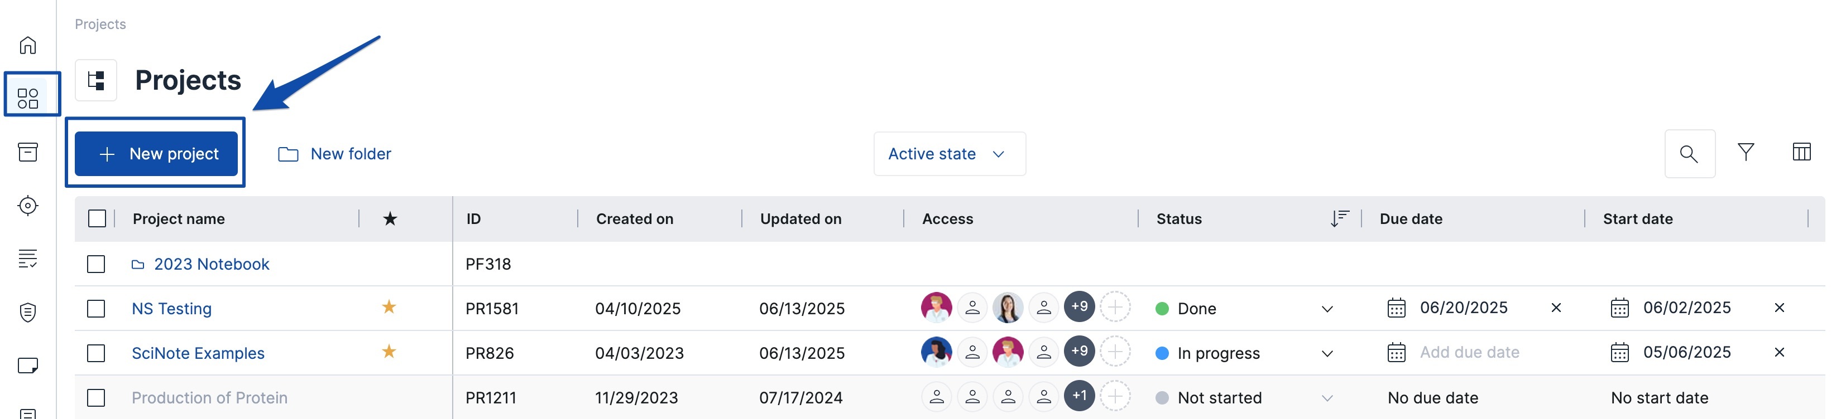
Task: Open the Active state dropdown
Action: (x=950, y=153)
